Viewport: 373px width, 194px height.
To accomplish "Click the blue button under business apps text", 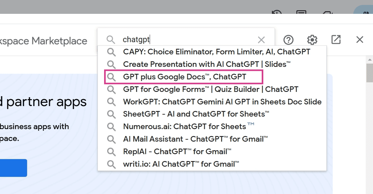I will 13,168.
